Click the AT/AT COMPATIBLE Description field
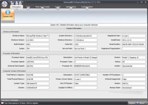The image size is (148, 105). pyautogui.click(x=86, y=75)
